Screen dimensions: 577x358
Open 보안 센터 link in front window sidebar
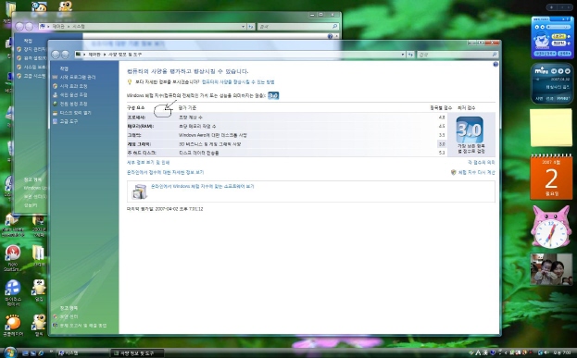[69, 316]
